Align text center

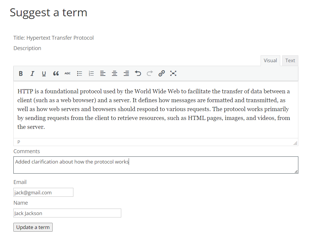[x=114, y=73]
